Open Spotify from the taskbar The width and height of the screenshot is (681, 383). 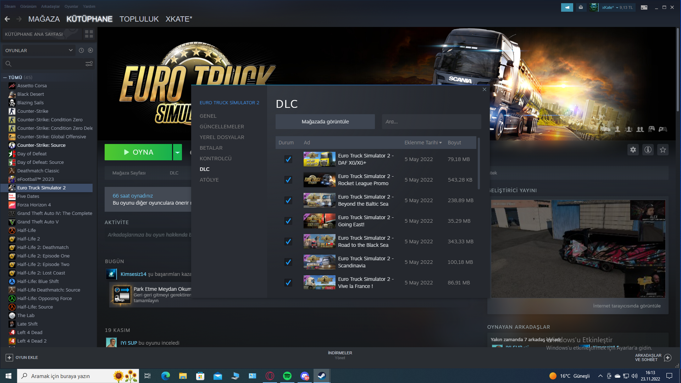pyautogui.click(x=287, y=376)
